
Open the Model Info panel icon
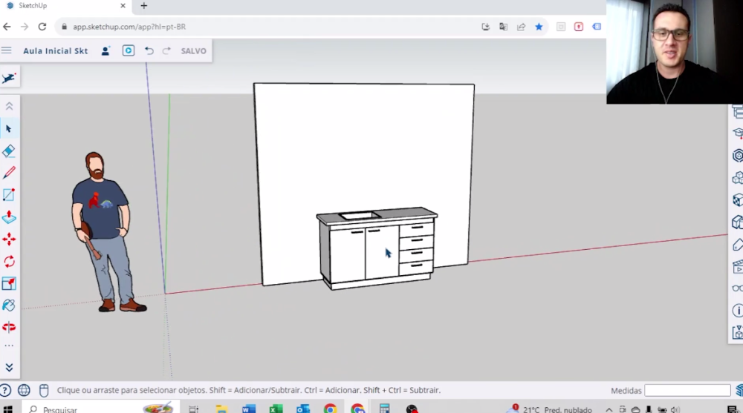(737, 311)
